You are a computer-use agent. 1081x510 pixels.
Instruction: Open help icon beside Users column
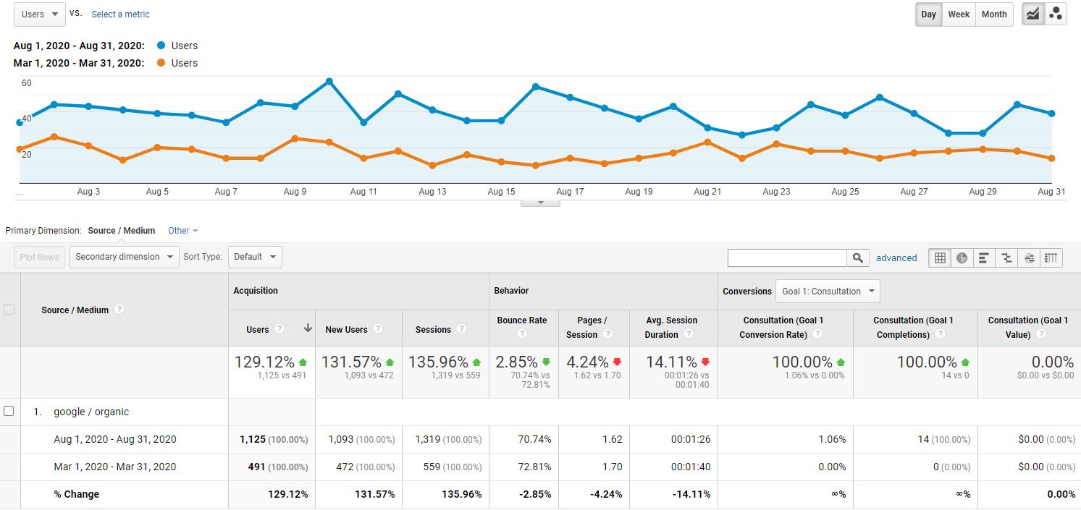[x=279, y=329]
